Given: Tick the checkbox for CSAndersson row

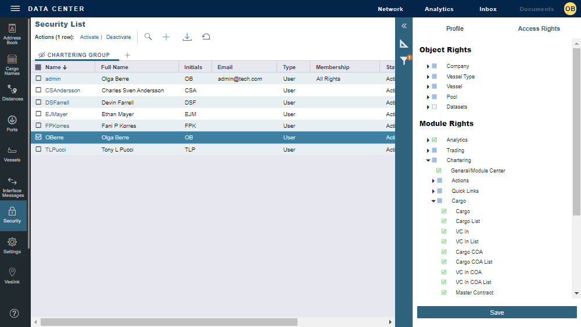Looking at the screenshot, I should [38, 91].
